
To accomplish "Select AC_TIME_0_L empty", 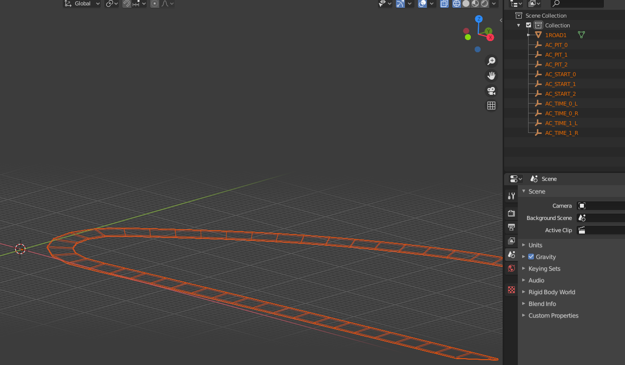I will point(561,104).
